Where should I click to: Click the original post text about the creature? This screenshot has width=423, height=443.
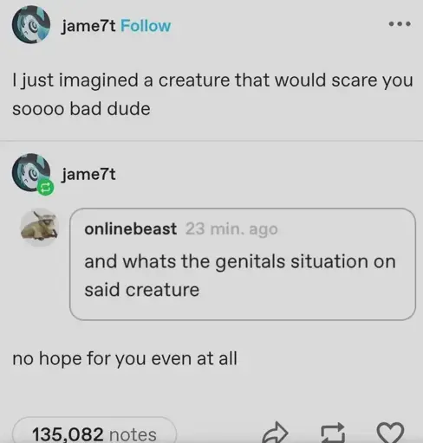pos(212,94)
